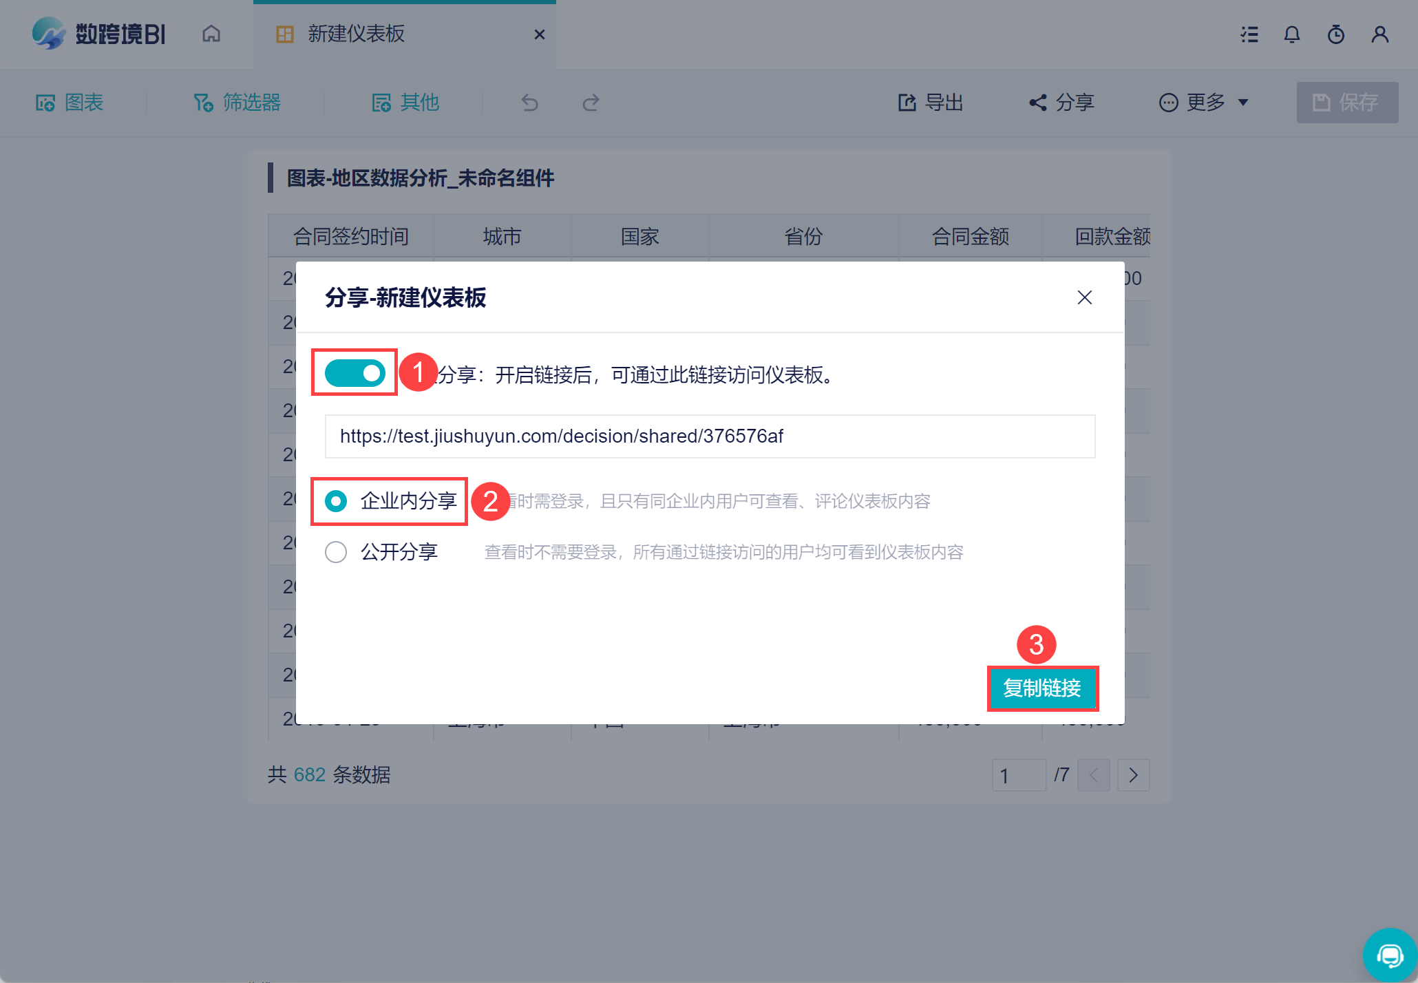Image resolution: width=1418 pixels, height=983 pixels.
Task: Switch to the 新建仪表板 tab
Action: pyautogui.click(x=357, y=34)
